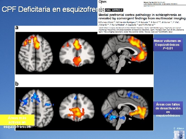Click the slide title "CPF Deficitaria en esquizofrenia"
Viewport: 186px width, 139px height.
coord(54,9)
